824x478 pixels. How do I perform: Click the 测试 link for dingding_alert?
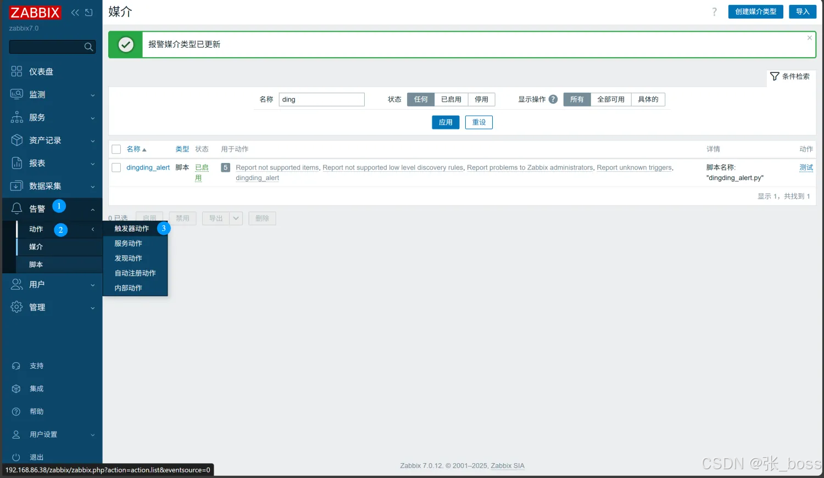point(806,167)
